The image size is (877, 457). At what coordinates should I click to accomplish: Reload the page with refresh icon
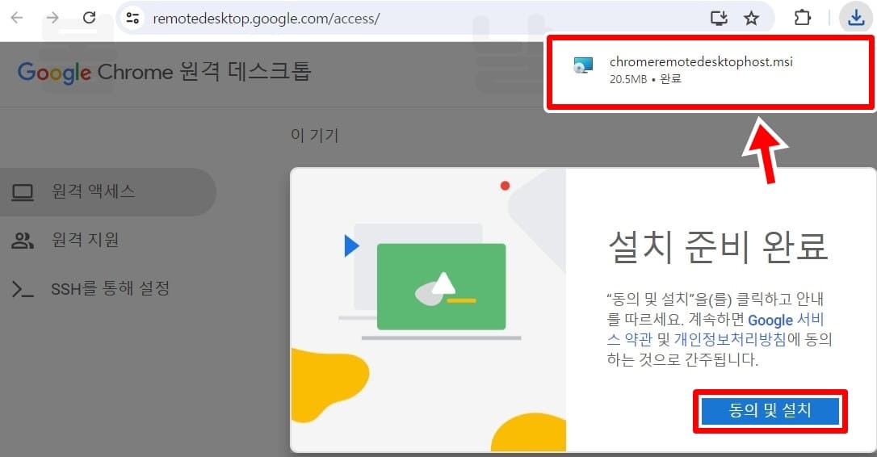89,18
